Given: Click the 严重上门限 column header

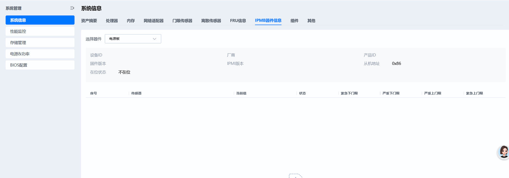Looking at the screenshot, I should [x=433, y=93].
